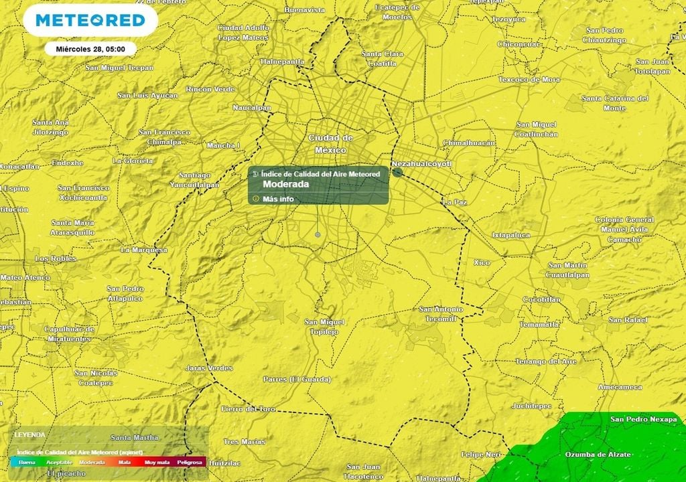This screenshot has width=686, height=482.
Task: Click the San Antonio Tecómitl map label
Action: (441, 314)
